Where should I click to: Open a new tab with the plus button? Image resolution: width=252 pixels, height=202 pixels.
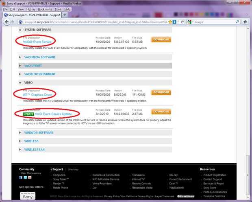(x=65, y=15)
